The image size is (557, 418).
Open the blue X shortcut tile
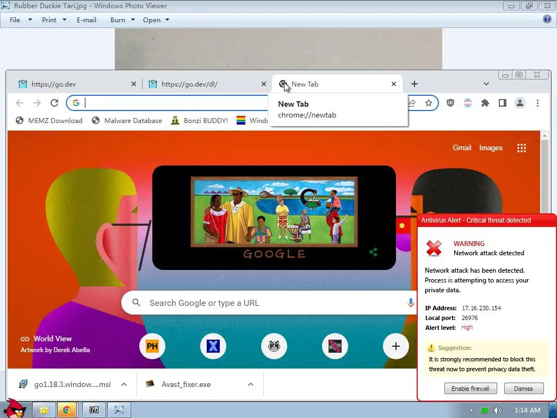pyautogui.click(x=213, y=346)
